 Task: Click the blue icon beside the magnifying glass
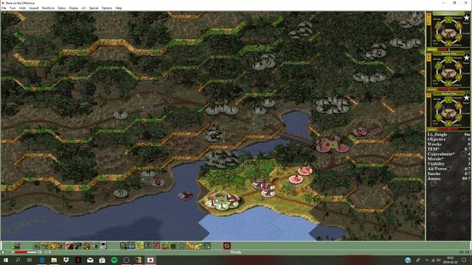point(131,246)
